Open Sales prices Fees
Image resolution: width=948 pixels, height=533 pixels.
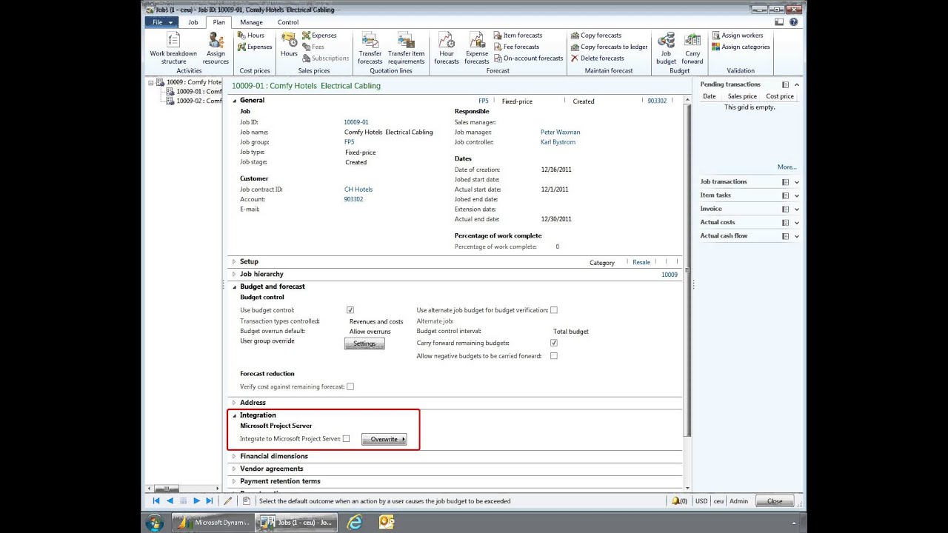313,47
